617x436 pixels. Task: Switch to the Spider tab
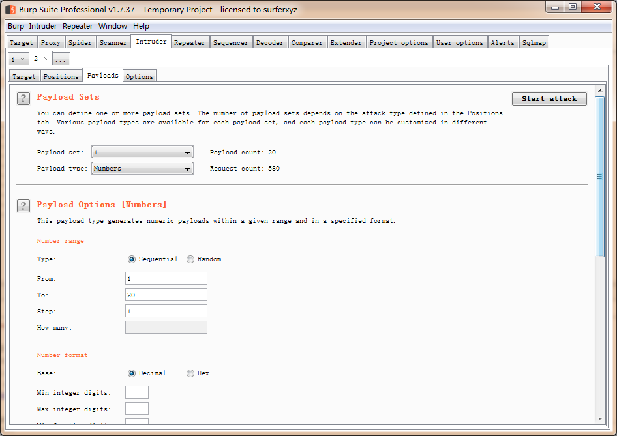point(80,42)
